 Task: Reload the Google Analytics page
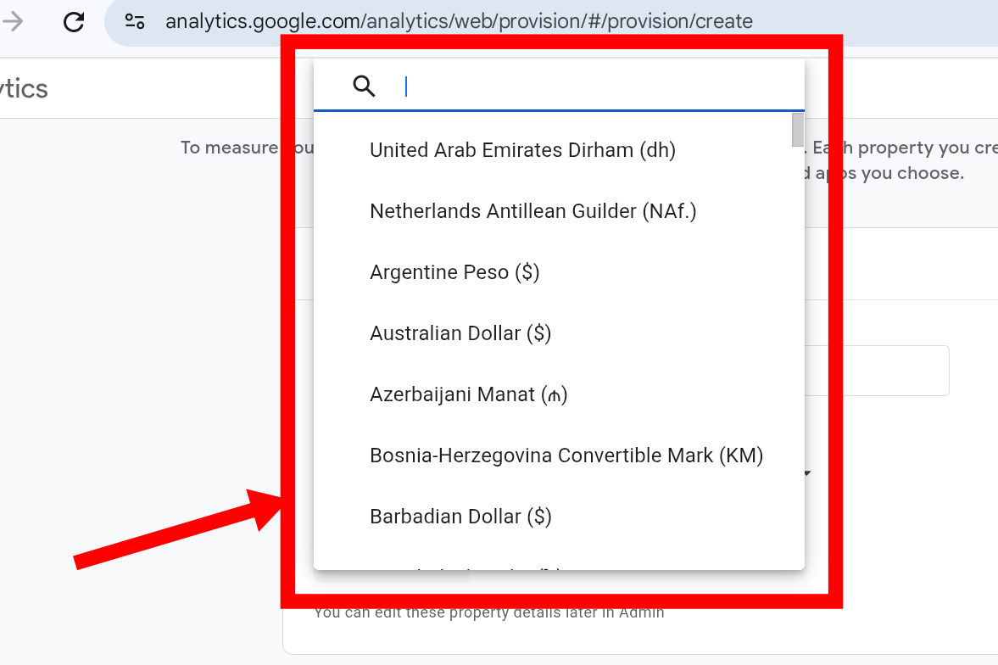(x=74, y=21)
